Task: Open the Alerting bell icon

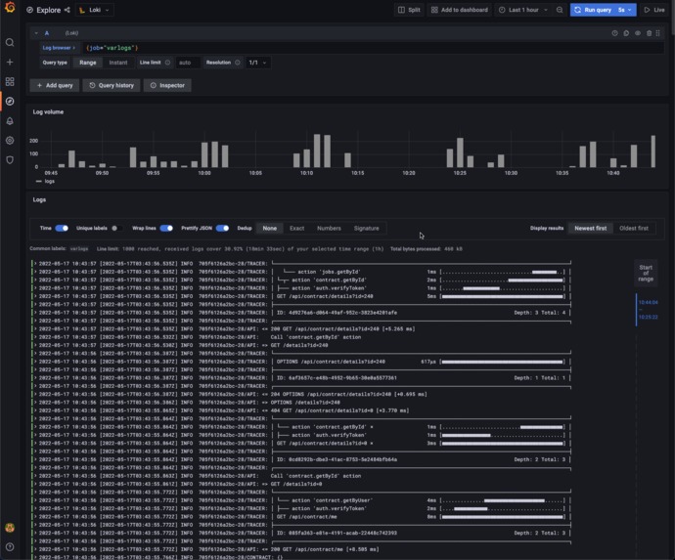Action: tap(10, 121)
